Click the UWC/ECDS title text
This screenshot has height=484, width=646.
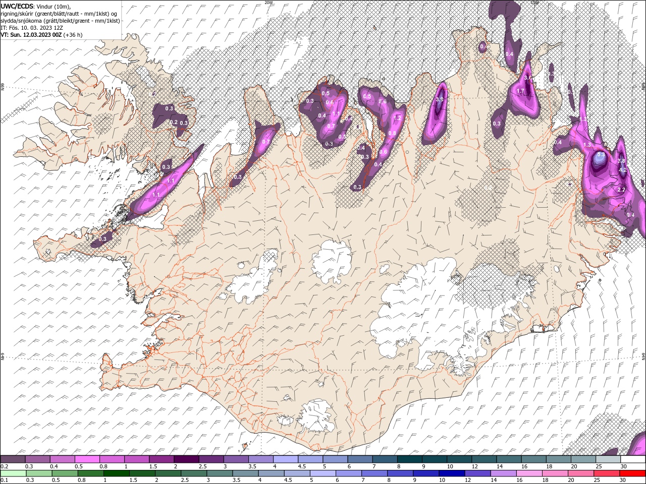tap(17, 6)
